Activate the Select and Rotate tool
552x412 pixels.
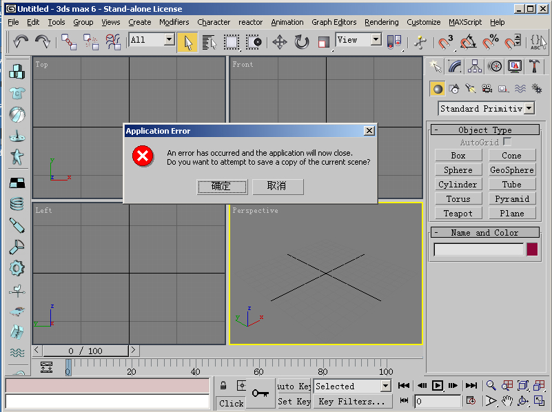(x=302, y=42)
